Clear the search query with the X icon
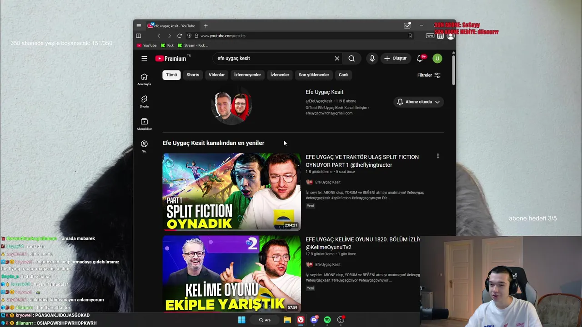The width and height of the screenshot is (582, 327). click(337, 58)
